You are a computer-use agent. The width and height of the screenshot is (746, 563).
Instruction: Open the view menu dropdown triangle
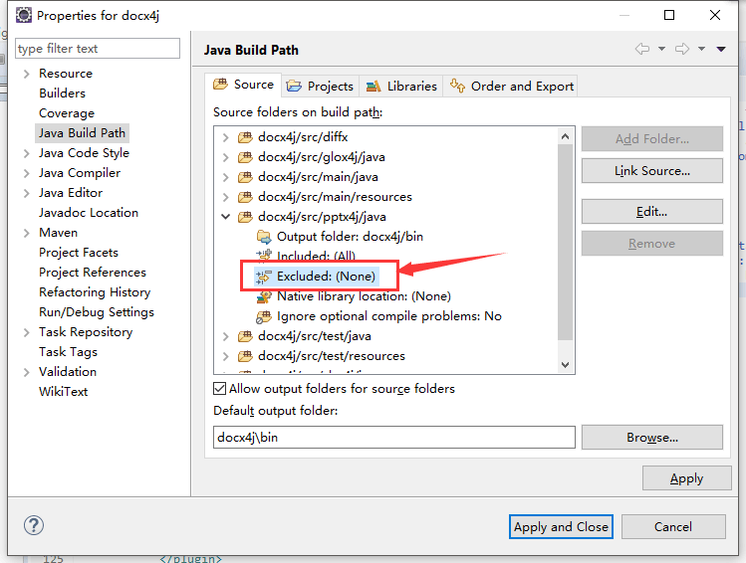click(721, 49)
